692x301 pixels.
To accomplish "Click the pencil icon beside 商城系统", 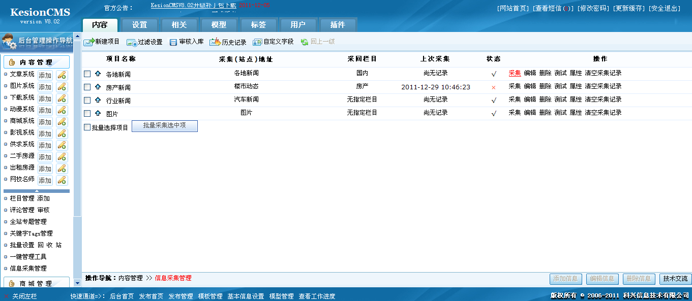I will (62, 122).
